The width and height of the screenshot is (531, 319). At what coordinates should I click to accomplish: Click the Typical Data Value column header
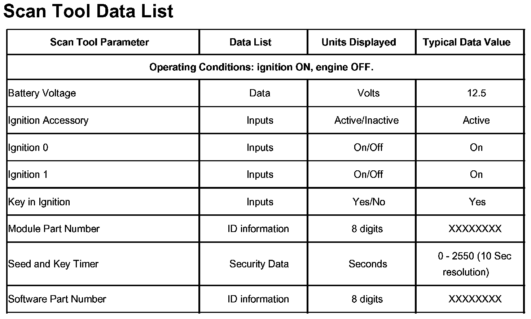pyautogui.click(x=466, y=42)
